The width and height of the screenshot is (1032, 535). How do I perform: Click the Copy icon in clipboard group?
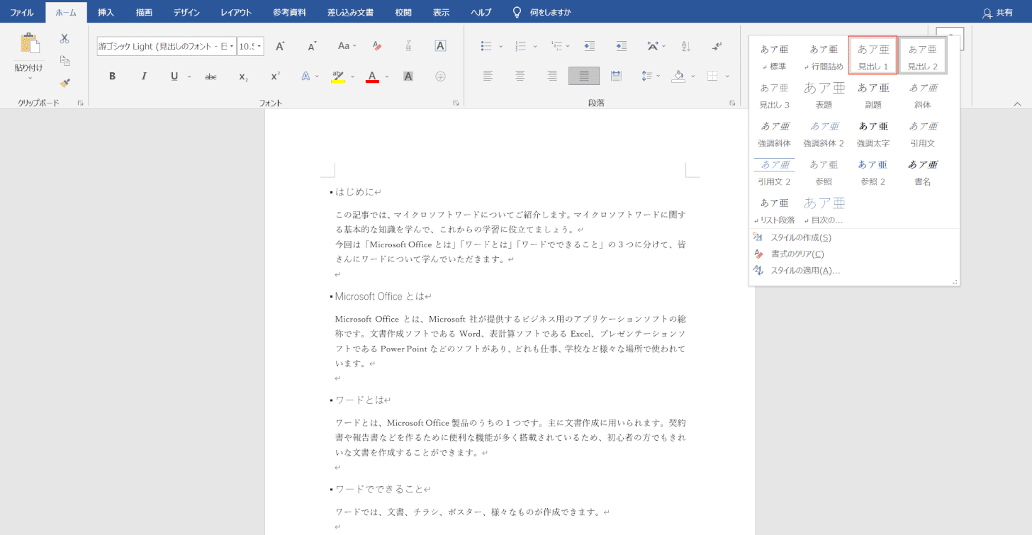pos(64,60)
